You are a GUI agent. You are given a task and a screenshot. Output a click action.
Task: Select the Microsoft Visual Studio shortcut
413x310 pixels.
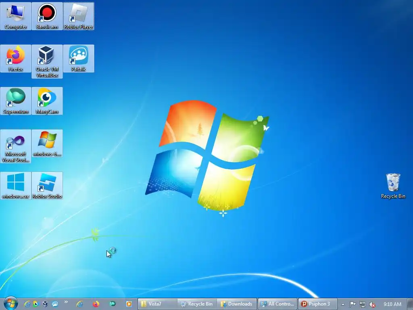tap(16, 146)
